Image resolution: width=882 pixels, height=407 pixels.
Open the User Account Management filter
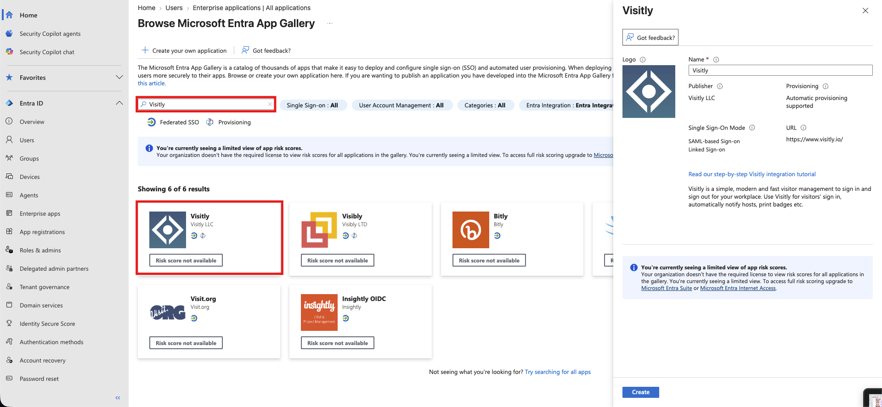(x=401, y=105)
